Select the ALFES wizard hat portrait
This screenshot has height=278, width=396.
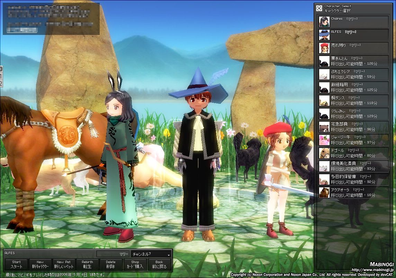click(324, 35)
